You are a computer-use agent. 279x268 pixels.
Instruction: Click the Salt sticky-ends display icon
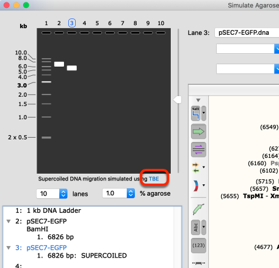point(195,113)
